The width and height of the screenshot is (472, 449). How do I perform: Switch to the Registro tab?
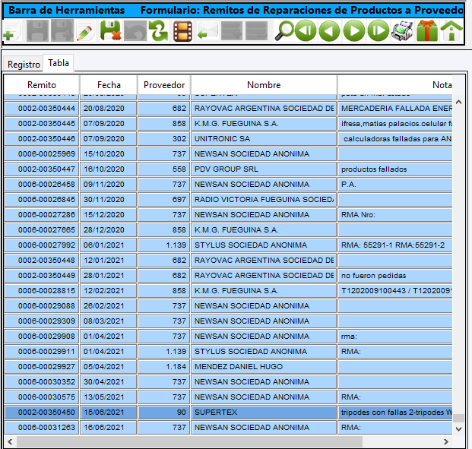click(x=24, y=65)
